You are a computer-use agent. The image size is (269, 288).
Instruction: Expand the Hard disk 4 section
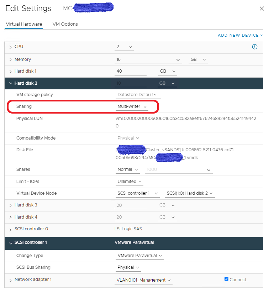point(10,217)
